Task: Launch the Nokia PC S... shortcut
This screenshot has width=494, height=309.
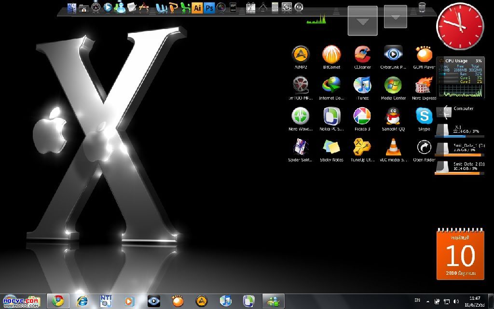Action: [x=331, y=119]
